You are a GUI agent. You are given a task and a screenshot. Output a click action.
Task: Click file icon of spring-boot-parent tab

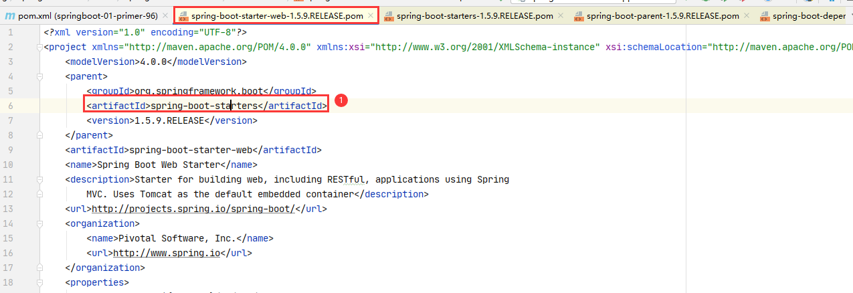(x=579, y=16)
